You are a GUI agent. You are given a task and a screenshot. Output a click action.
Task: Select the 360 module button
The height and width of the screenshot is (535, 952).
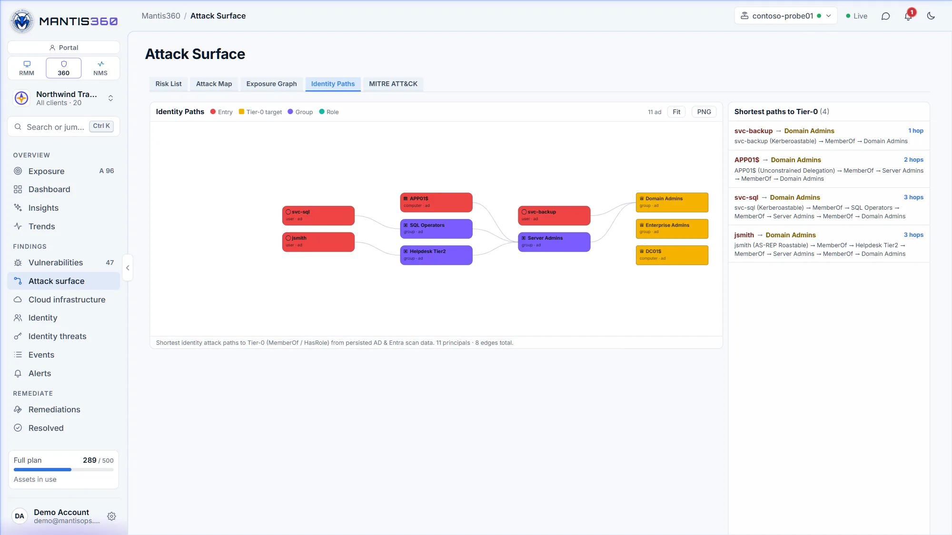click(x=64, y=68)
